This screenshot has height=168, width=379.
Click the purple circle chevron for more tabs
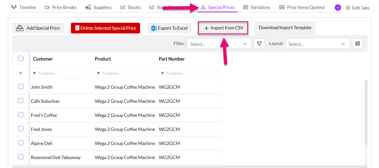[x=338, y=8]
